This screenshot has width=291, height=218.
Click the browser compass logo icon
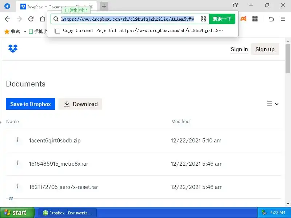click(7, 6)
